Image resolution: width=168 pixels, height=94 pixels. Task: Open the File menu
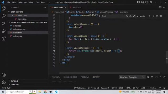point(8,2)
